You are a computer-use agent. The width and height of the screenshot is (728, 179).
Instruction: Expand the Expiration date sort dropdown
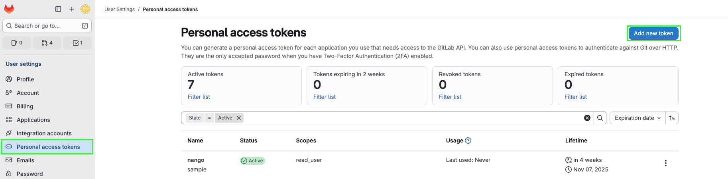tap(637, 118)
